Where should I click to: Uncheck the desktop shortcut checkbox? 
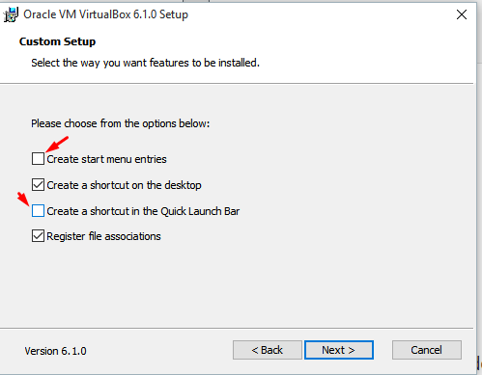point(38,185)
